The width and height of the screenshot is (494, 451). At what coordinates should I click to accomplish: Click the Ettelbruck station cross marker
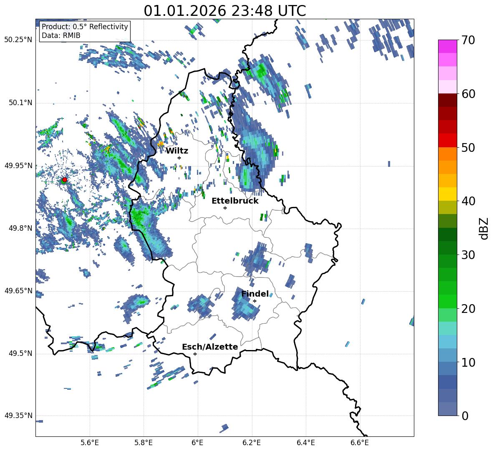pyautogui.click(x=225, y=208)
